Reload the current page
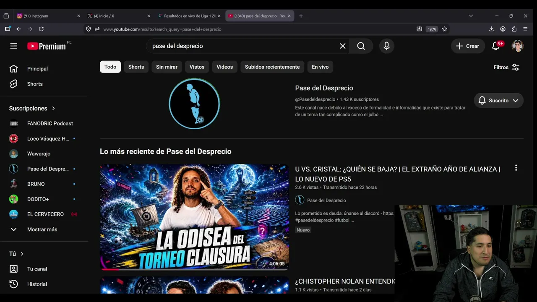The width and height of the screenshot is (537, 302). [x=41, y=29]
